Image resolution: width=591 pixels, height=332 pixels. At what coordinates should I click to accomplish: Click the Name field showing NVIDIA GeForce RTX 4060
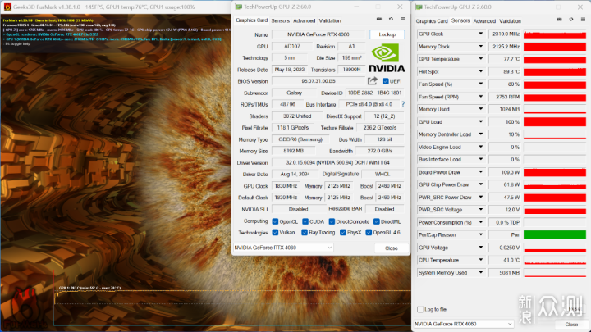[318, 34]
